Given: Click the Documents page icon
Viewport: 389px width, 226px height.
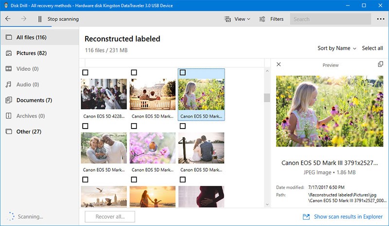Looking at the screenshot, I should click(9, 100).
